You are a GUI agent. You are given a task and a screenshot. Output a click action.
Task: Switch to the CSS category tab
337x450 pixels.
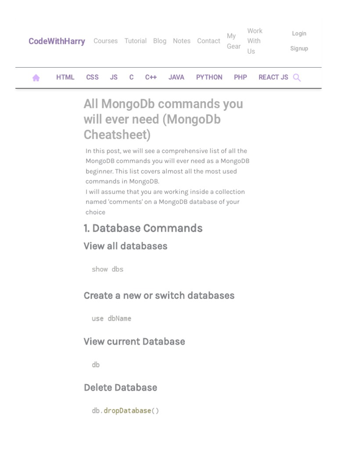tap(92, 77)
